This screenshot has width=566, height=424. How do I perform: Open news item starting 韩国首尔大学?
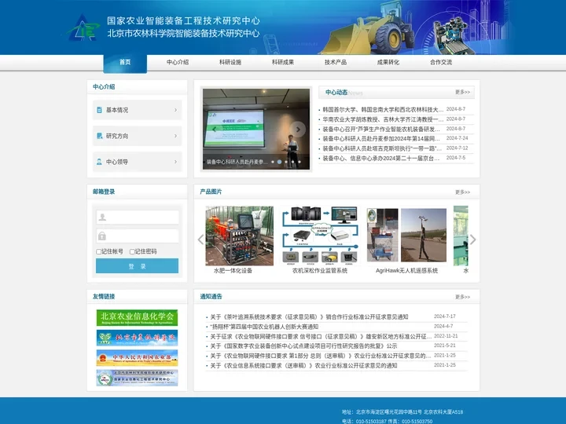coord(383,109)
